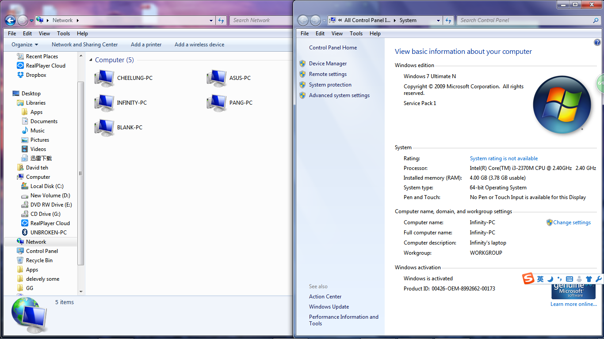Image resolution: width=604 pixels, height=339 pixels.
Task: Open Network and Sharing Center
Action: [85, 45]
